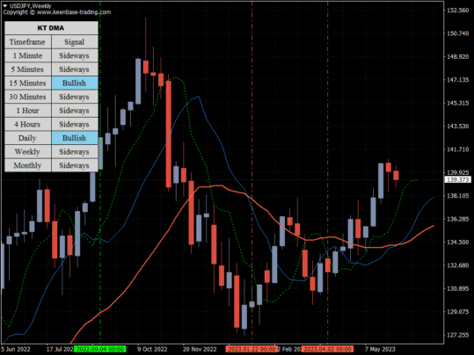Click the Daily timeframe cell
Image resolution: width=474 pixels, height=355 pixels.
point(28,138)
